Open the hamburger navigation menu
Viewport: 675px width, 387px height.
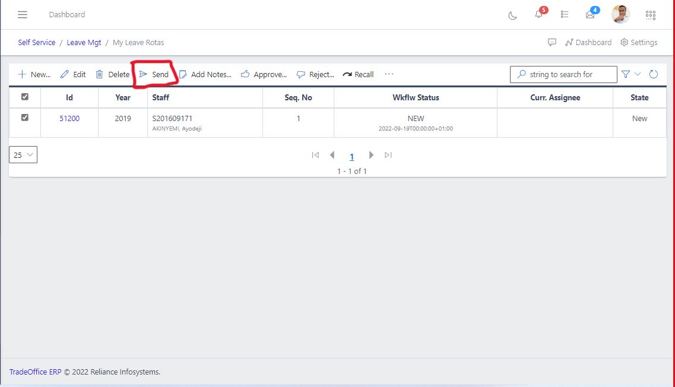pyautogui.click(x=23, y=14)
